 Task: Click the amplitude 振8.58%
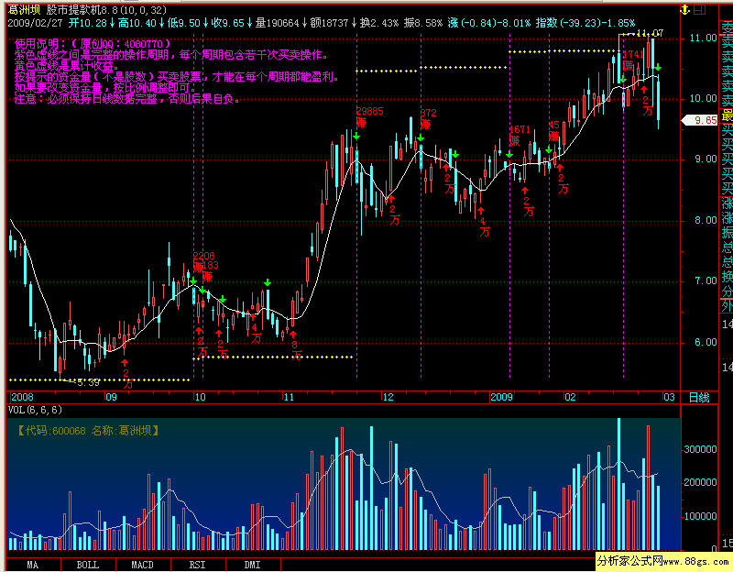click(x=423, y=22)
